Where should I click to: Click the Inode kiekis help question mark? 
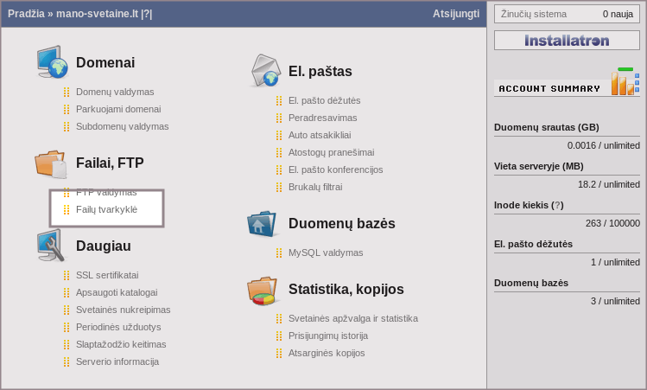coord(558,205)
